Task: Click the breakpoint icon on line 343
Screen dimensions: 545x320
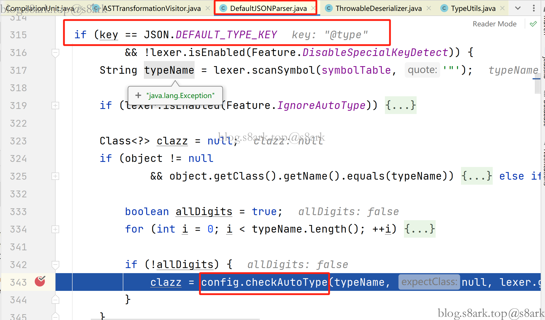Action: point(40,281)
